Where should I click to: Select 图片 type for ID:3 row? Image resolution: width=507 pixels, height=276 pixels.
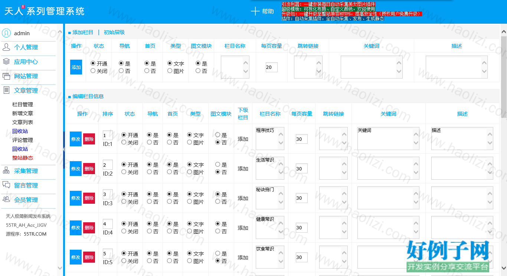coord(190,202)
